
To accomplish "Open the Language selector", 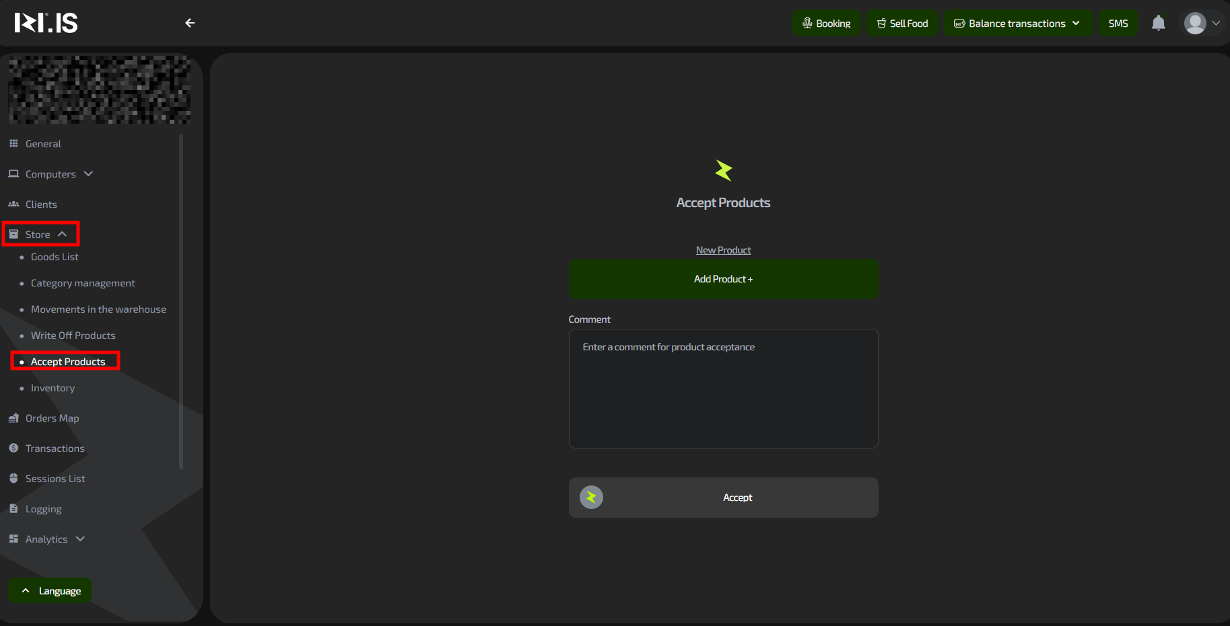I will (50, 591).
